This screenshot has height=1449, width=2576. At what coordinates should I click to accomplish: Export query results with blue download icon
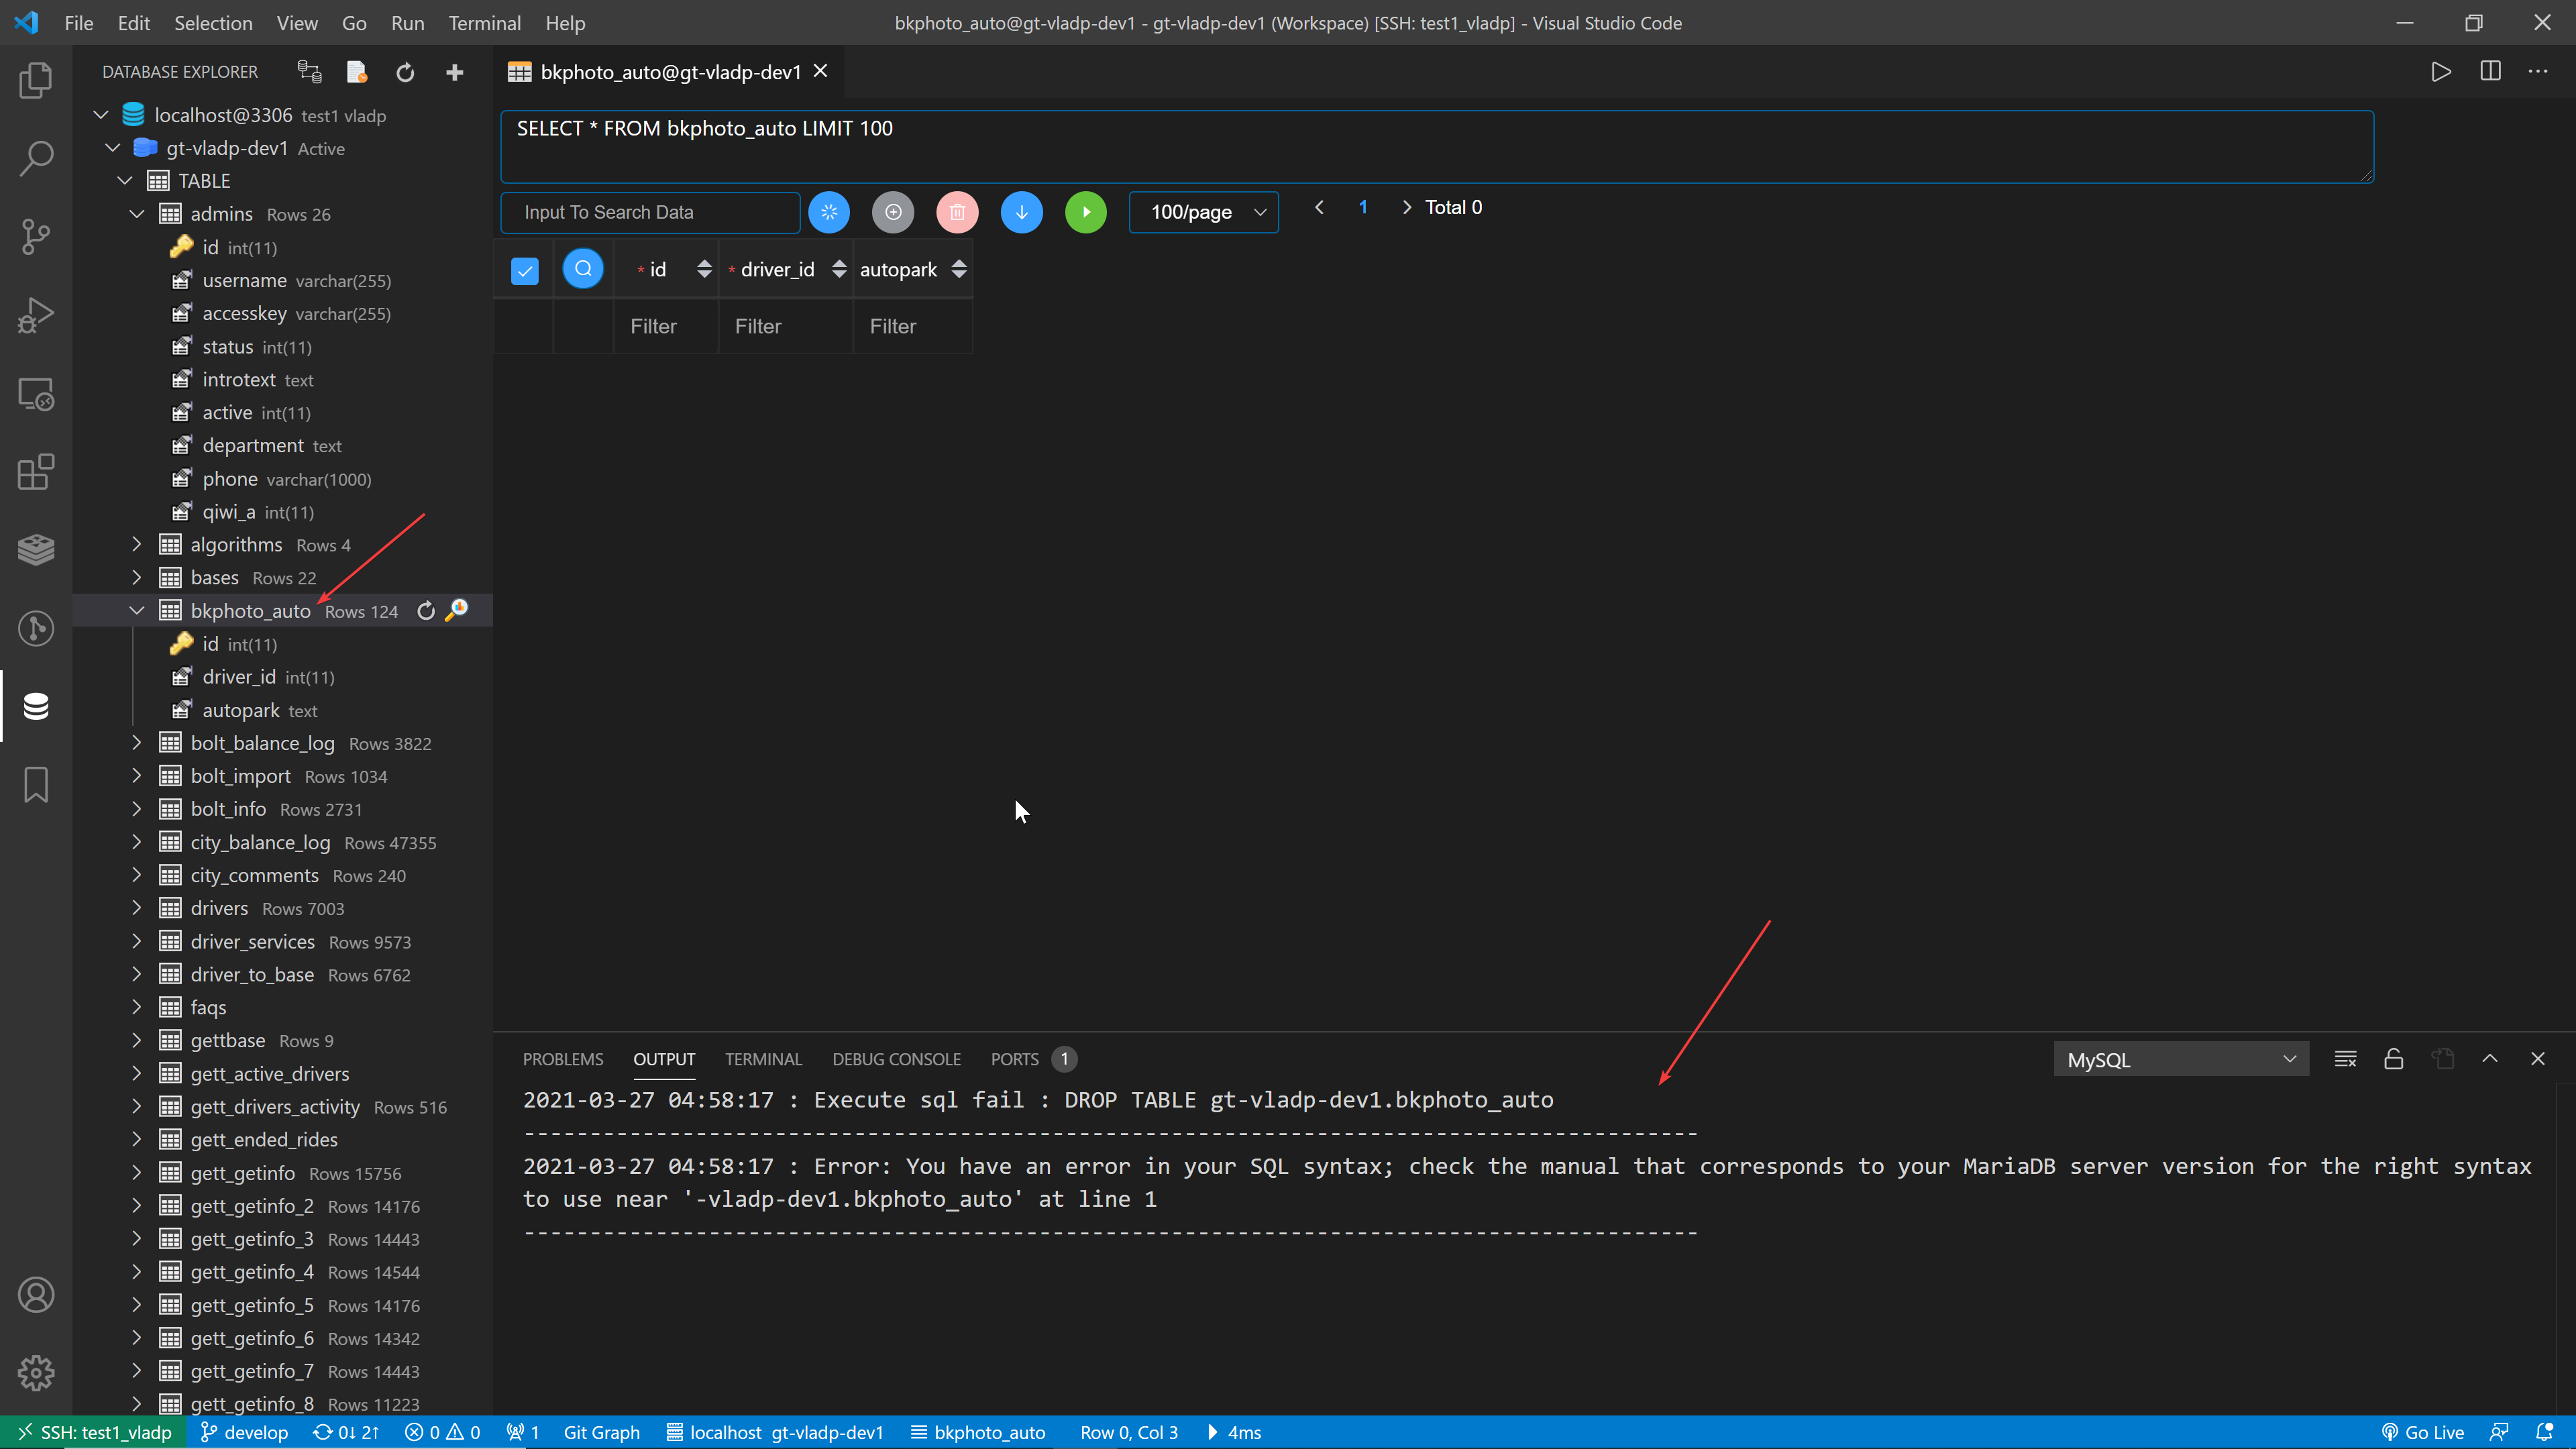point(1021,212)
